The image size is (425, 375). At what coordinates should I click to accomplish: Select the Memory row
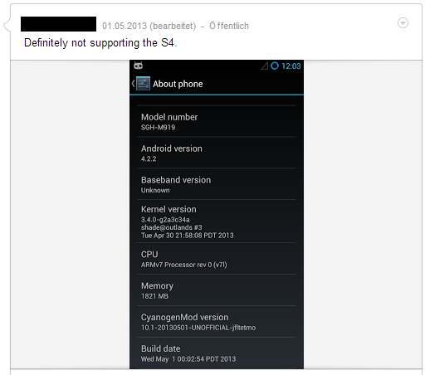point(217,290)
